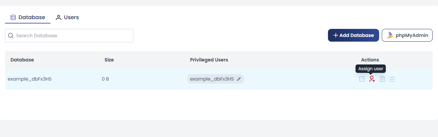438x137 pixels.
Task: Click the Size column header
Action: click(x=109, y=60)
